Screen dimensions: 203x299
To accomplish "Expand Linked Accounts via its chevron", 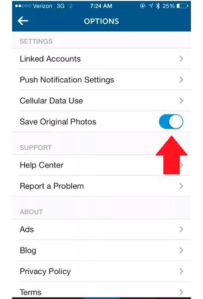I will (181, 59).
